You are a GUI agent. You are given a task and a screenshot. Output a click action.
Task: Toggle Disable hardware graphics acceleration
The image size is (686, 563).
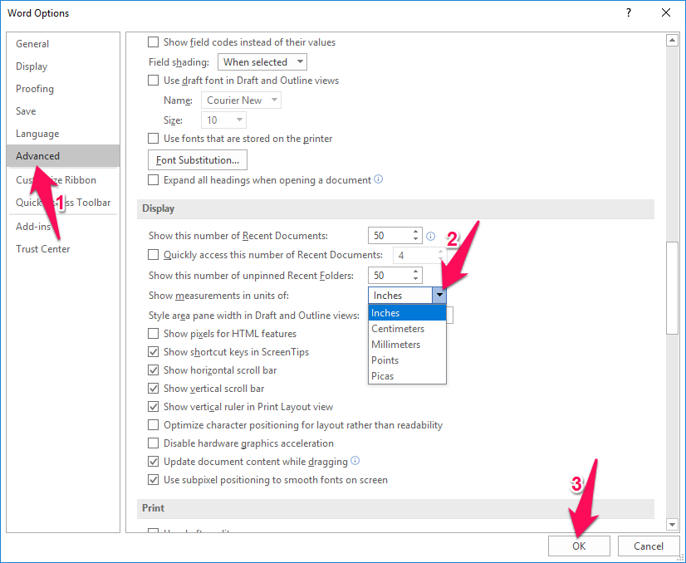[153, 443]
